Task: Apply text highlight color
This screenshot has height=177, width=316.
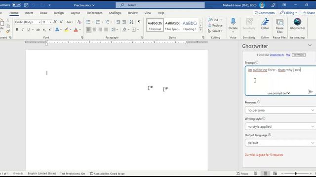Action: pyautogui.click(x=66, y=29)
